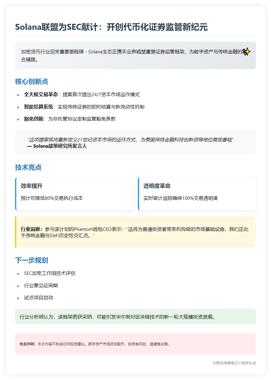The height and width of the screenshot is (380, 271).
Task: Click the sparkle emoji icon in intro box
Action: pos(247,52)
